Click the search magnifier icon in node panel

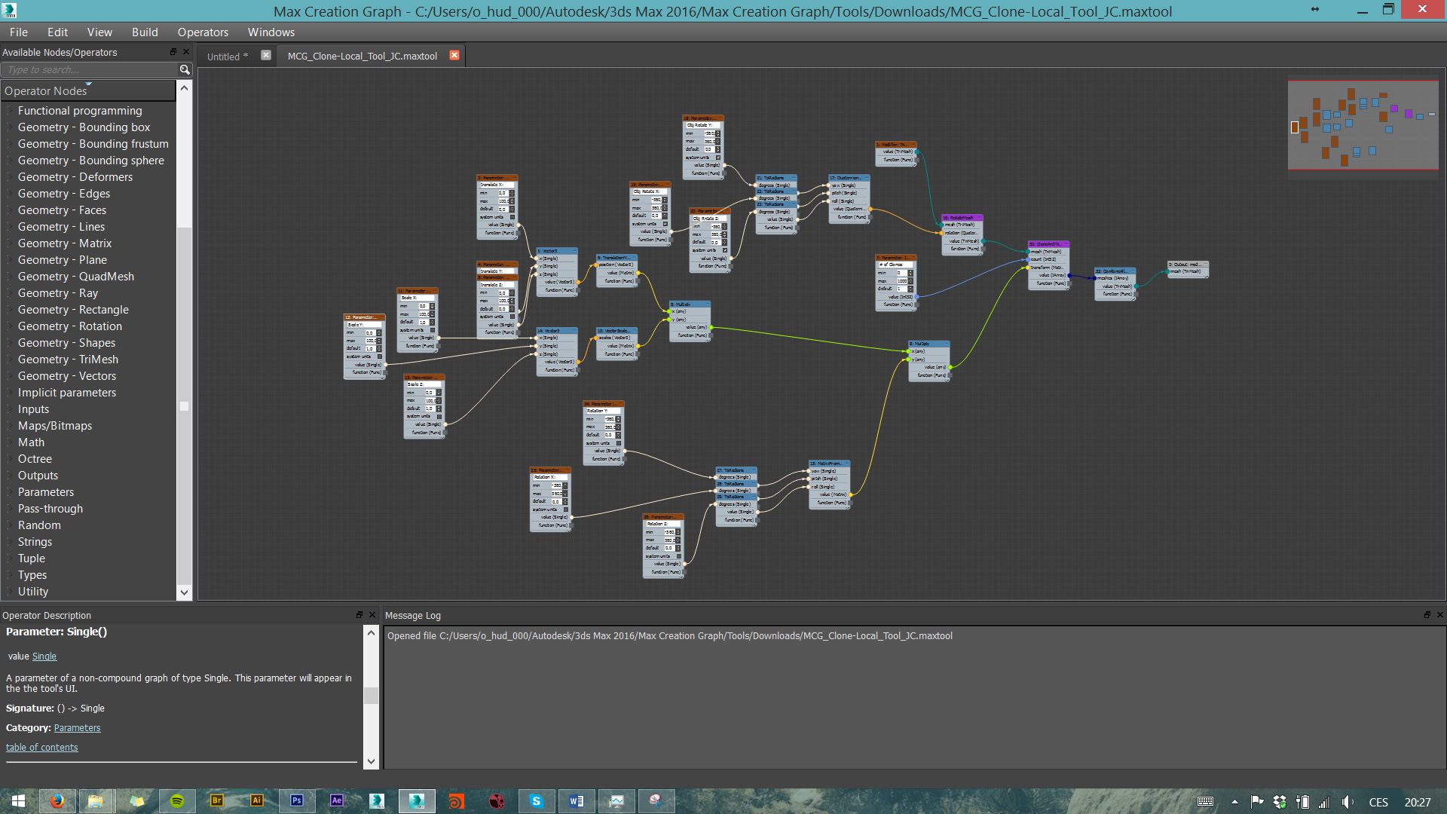coord(185,69)
